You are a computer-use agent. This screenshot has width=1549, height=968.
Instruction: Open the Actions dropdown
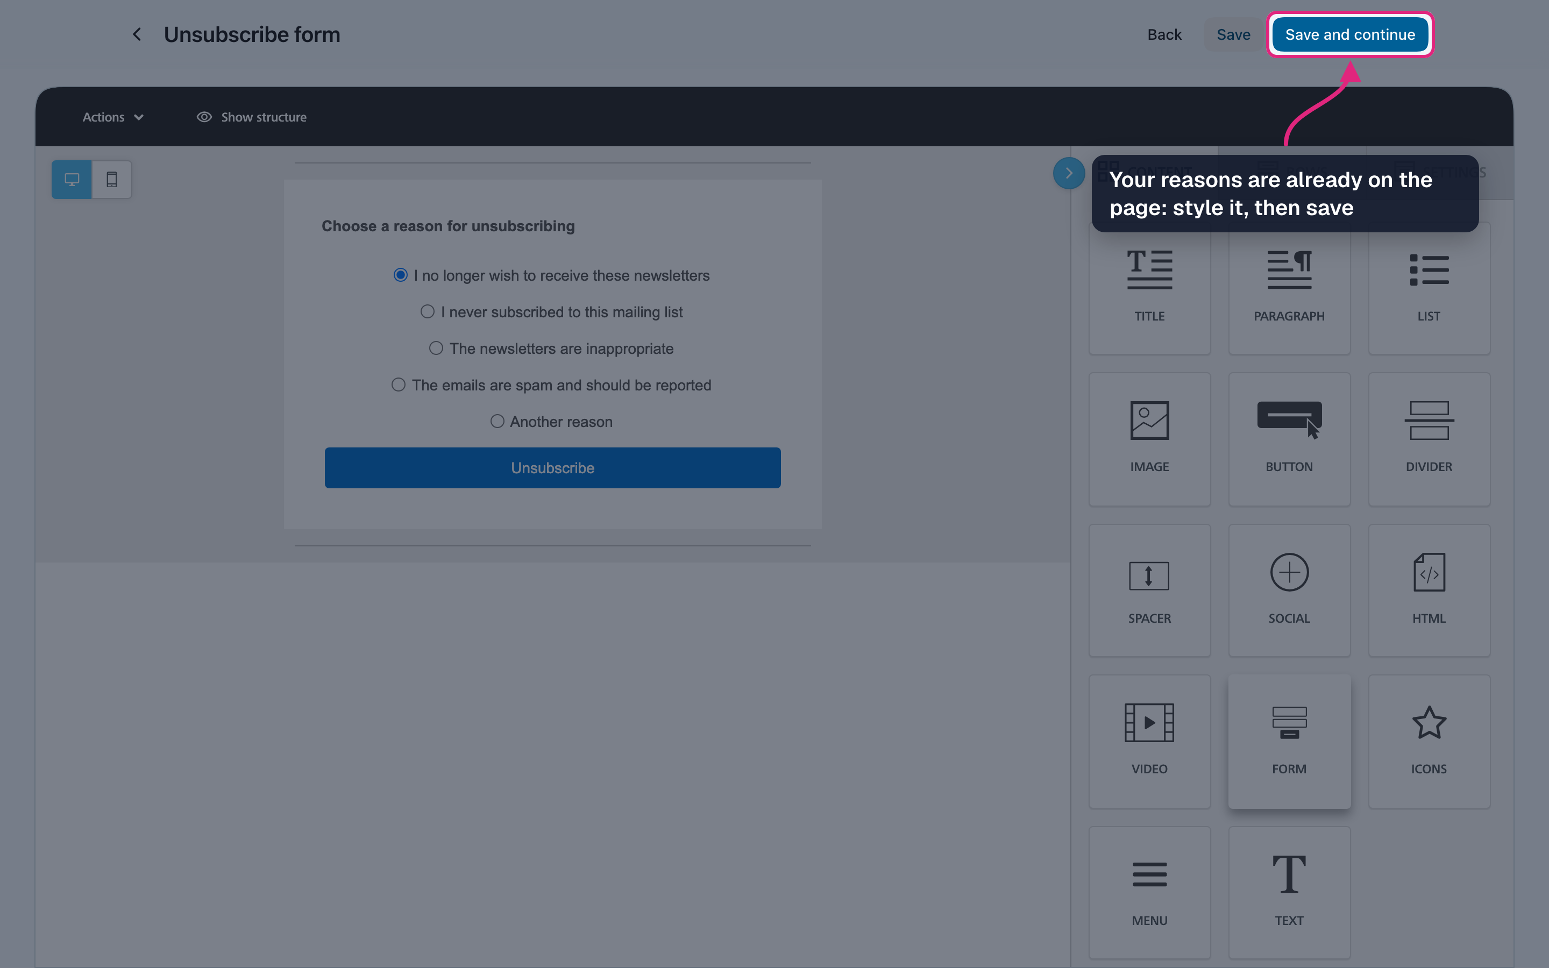(112, 117)
